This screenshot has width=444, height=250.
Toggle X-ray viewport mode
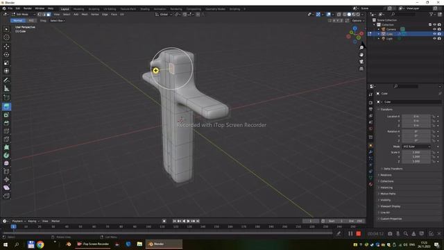point(339,14)
